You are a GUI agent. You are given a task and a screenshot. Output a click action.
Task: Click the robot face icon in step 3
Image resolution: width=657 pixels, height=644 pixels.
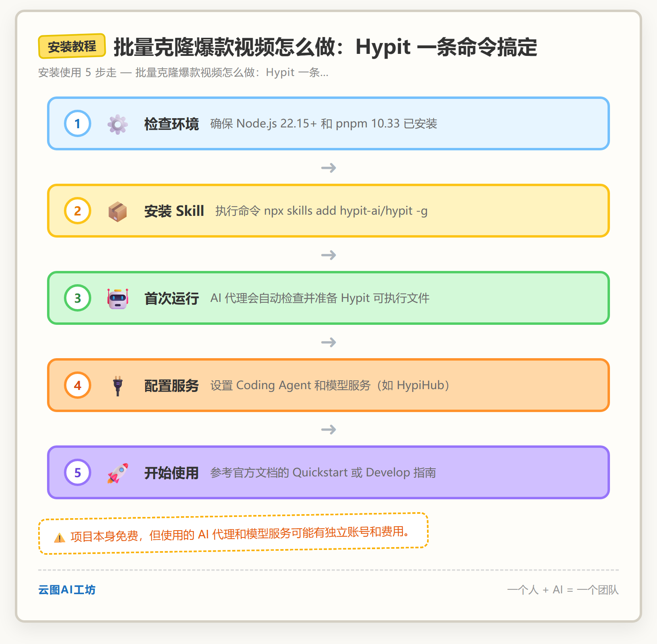click(117, 299)
